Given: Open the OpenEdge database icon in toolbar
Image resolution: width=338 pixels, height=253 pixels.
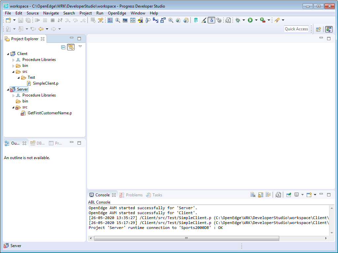Looking at the screenshot, I should (196, 20).
